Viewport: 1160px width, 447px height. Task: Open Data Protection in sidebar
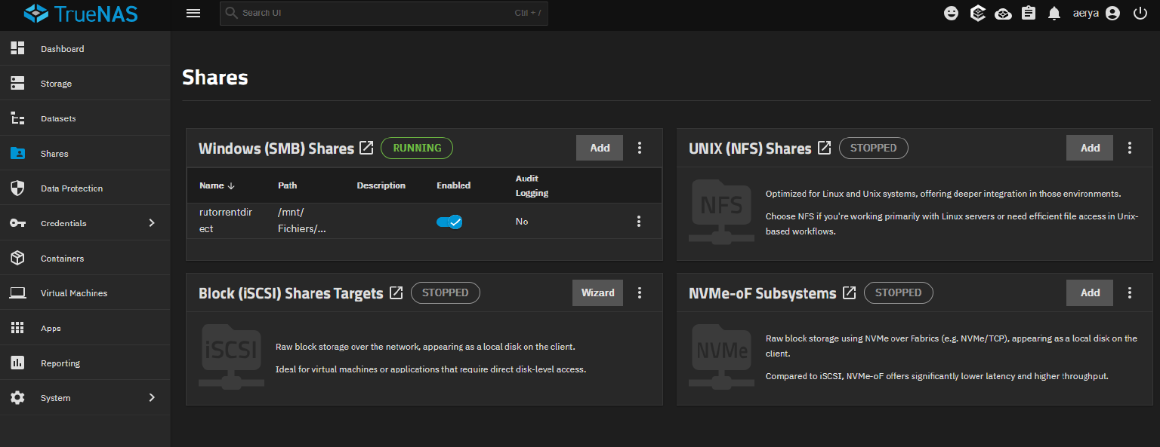[x=71, y=188]
